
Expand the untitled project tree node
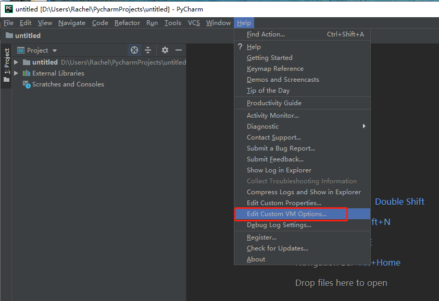point(16,62)
